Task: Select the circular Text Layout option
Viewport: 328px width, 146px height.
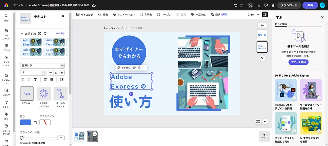Action: pyautogui.click(x=44, y=94)
